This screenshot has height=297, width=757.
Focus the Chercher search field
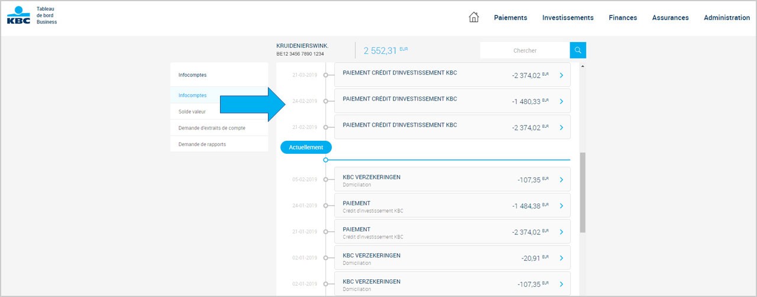pos(525,50)
